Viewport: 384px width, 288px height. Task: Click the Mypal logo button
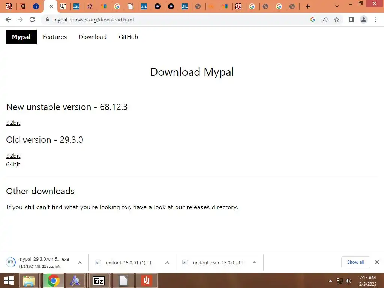click(x=21, y=37)
